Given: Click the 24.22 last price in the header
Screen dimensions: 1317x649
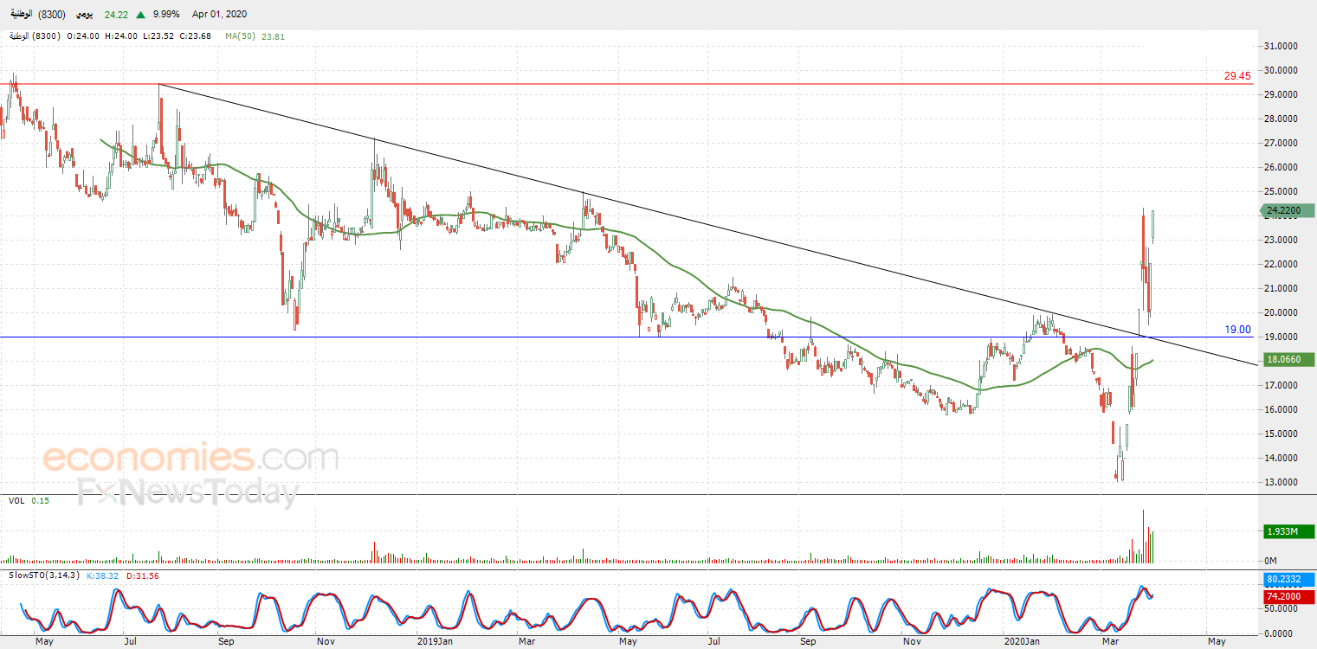Looking at the screenshot, I should [x=116, y=15].
